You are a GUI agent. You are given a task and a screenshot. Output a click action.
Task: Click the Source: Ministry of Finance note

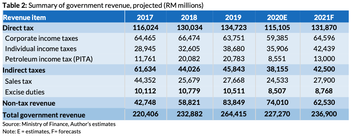pyautogui.click(x=59, y=124)
